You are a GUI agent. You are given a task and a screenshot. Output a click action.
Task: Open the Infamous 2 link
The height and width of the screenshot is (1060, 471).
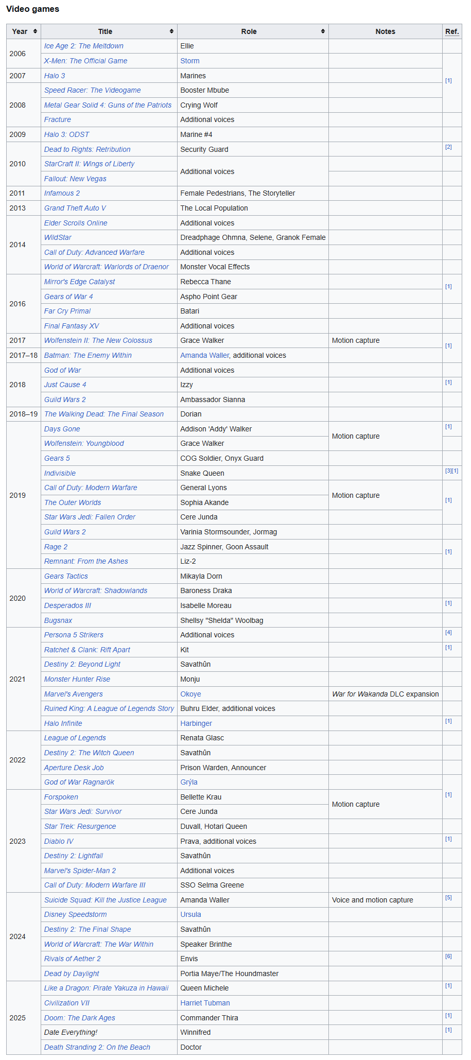click(62, 193)
